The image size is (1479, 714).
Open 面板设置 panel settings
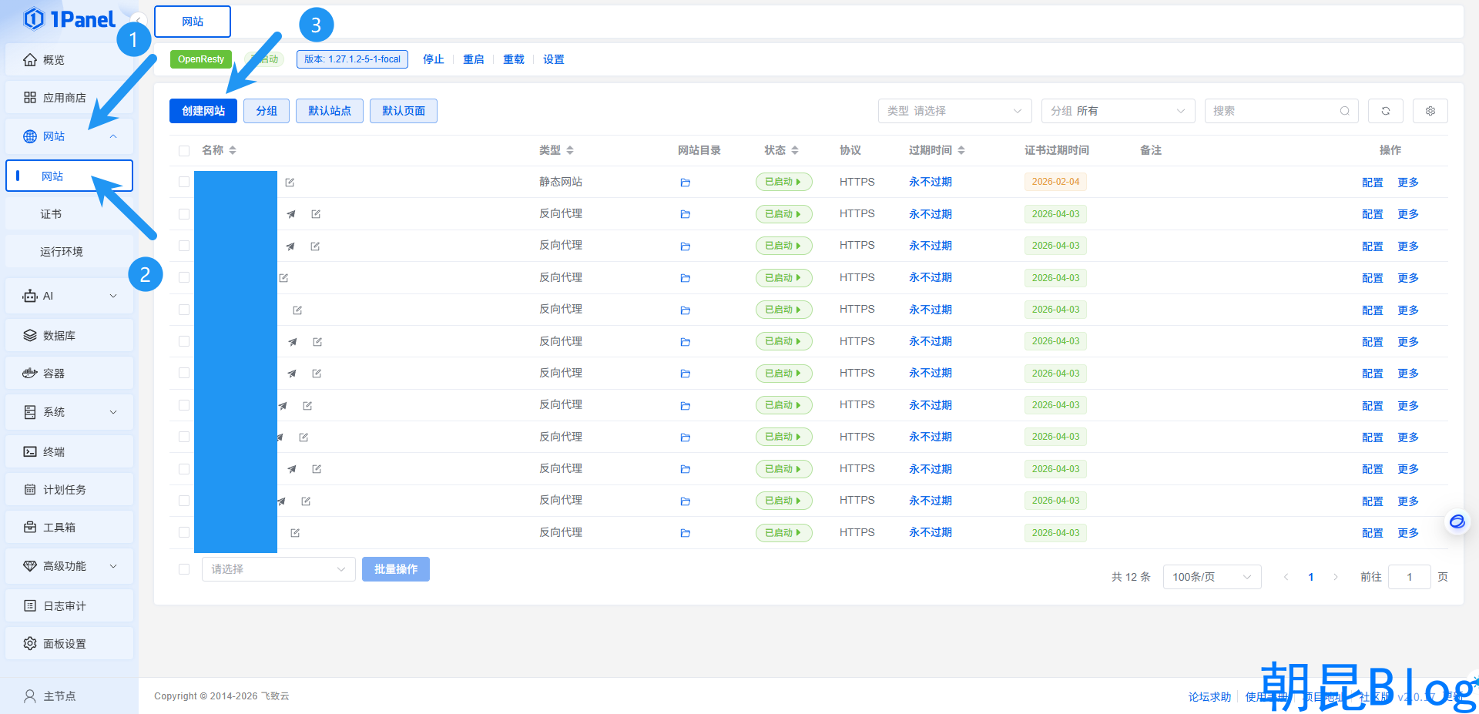point(69,644)
